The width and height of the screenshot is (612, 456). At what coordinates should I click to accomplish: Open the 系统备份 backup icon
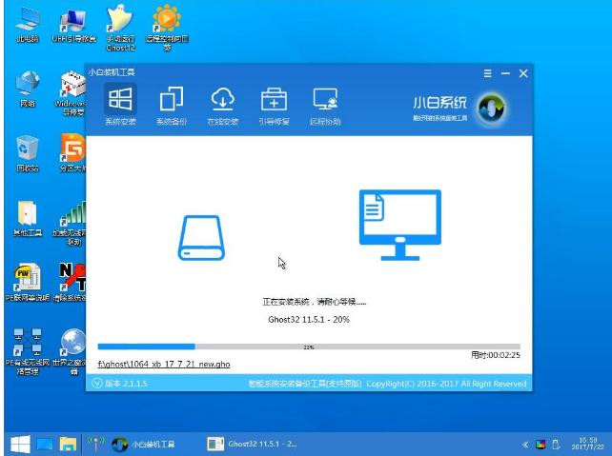(x=172, y=99)
